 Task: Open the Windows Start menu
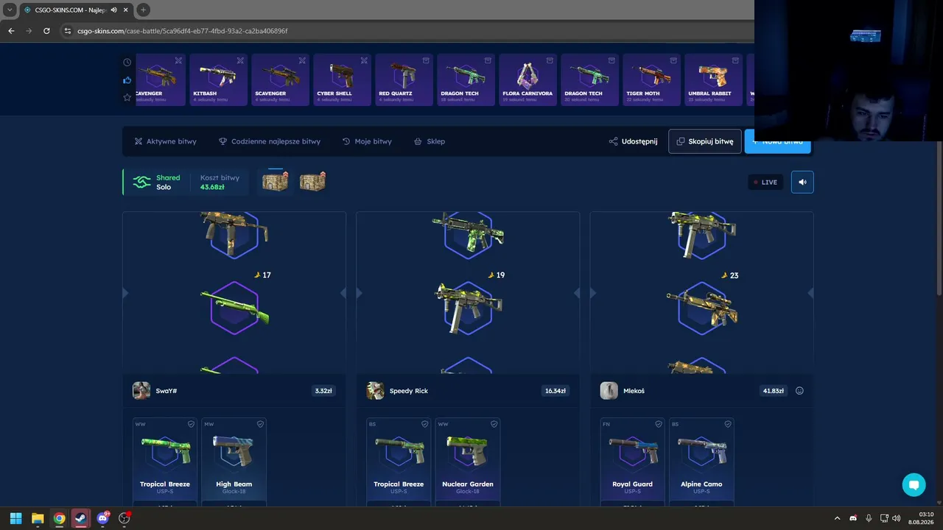[15, 518]
